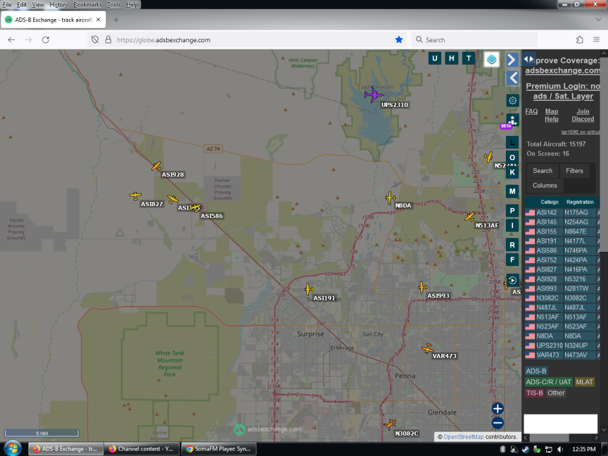This screenshot has width=608, height=456.
Task: Toggle the U map button
Action: tap(434, 59)
